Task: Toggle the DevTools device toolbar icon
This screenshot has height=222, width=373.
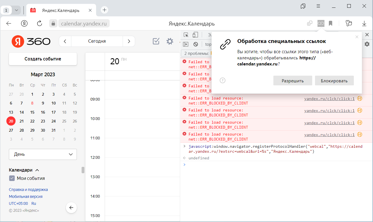Action: 195,35
